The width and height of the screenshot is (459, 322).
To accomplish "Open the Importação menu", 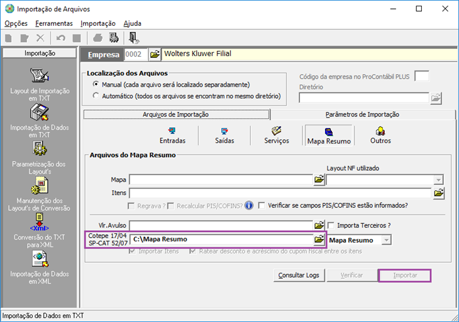I will (x=97, y=23).
